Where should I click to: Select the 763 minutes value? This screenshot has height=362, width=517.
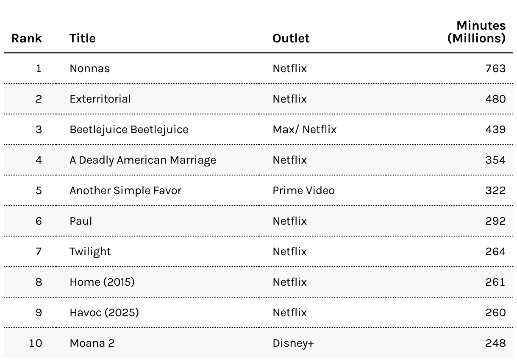(495, 68)
